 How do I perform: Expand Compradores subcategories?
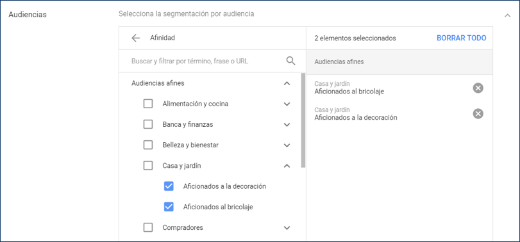(x=287, y=228)
